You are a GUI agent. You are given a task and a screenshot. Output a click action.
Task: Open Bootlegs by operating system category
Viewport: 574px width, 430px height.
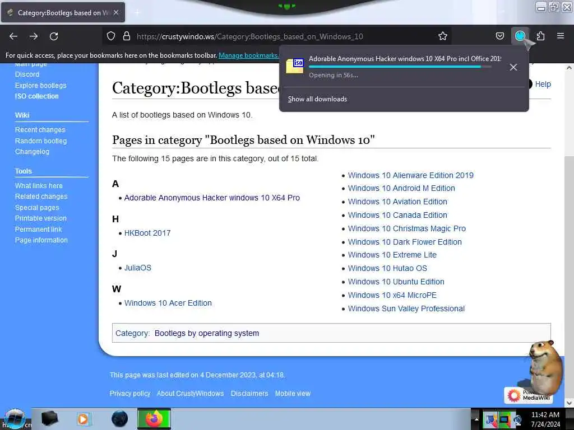[207, 334]
